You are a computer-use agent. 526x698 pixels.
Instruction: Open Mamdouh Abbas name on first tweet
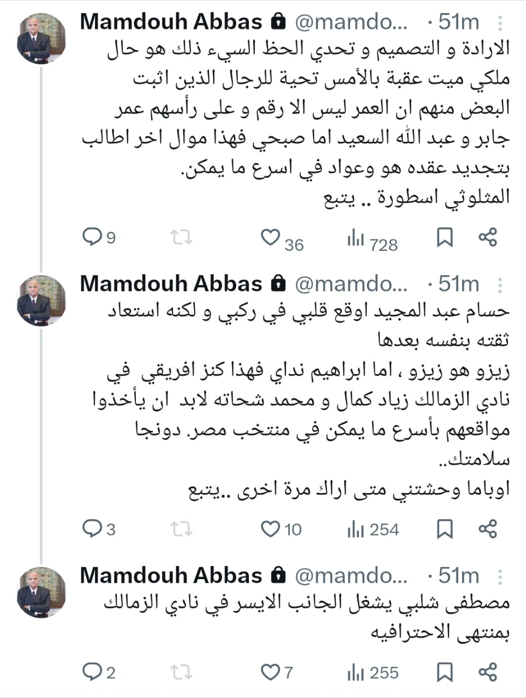point(171,22)
